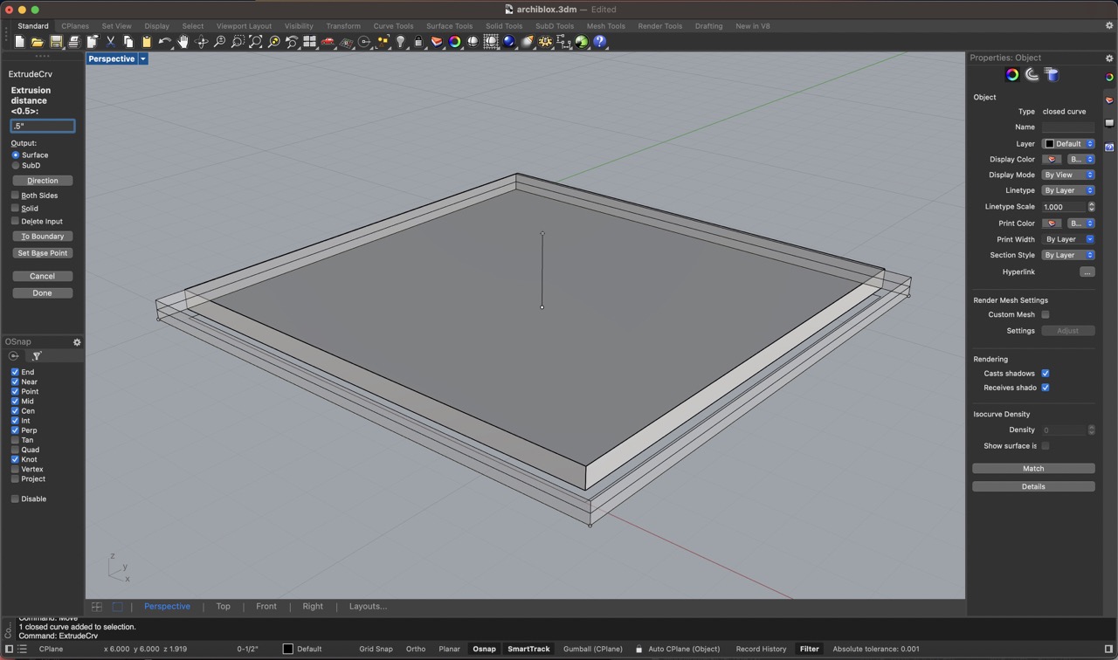Open the Front viewport tab
Screen dimensions: 1118x660
[266, 606]
